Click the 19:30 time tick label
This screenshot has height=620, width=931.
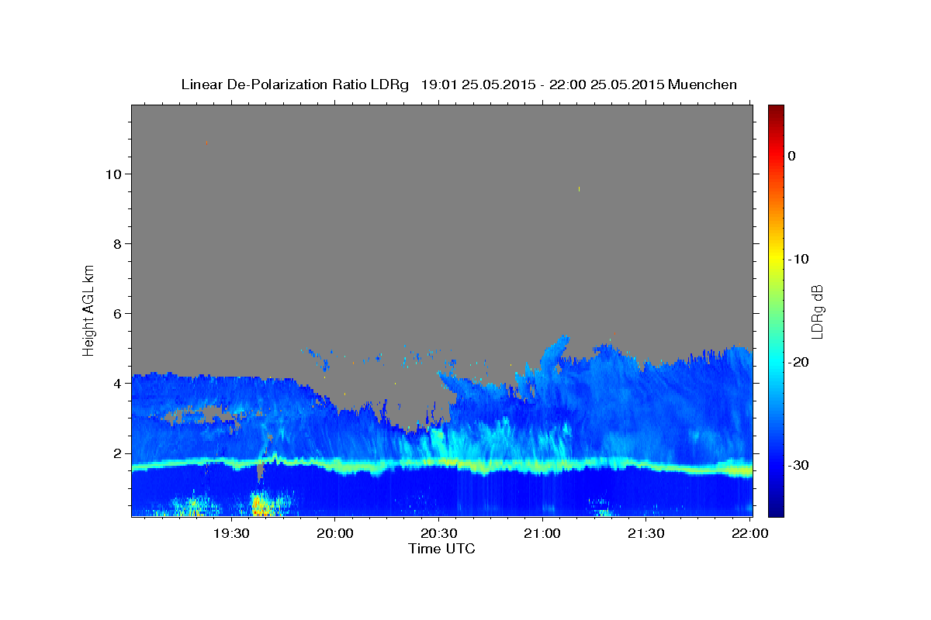tap(231, 533)
